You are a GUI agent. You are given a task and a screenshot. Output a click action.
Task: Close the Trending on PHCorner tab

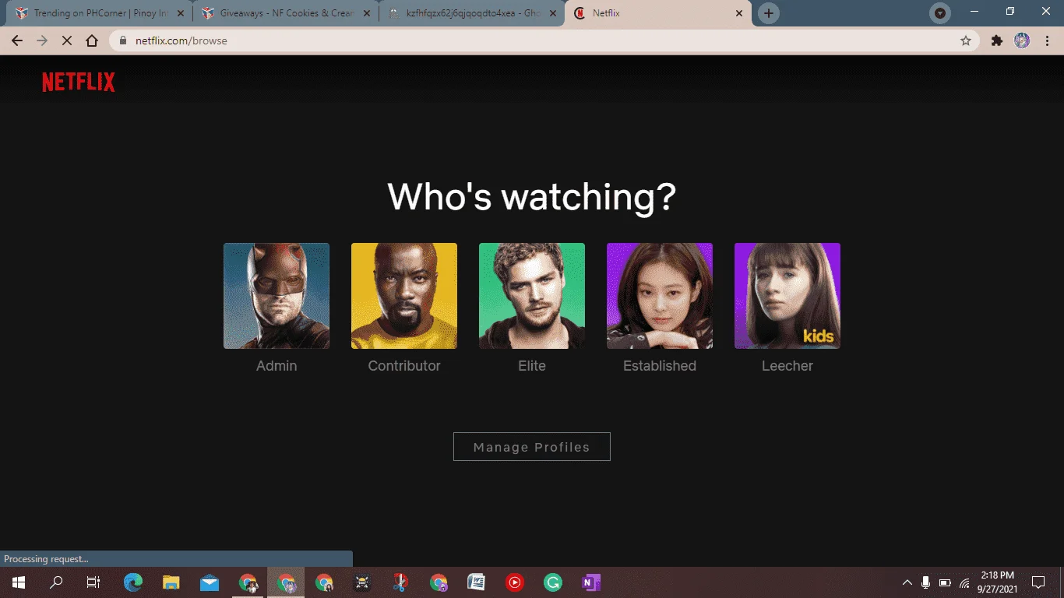click(x=179, y=13)
